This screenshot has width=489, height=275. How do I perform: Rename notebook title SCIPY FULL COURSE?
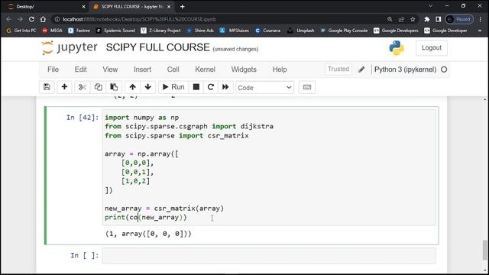tap(158, 47)
